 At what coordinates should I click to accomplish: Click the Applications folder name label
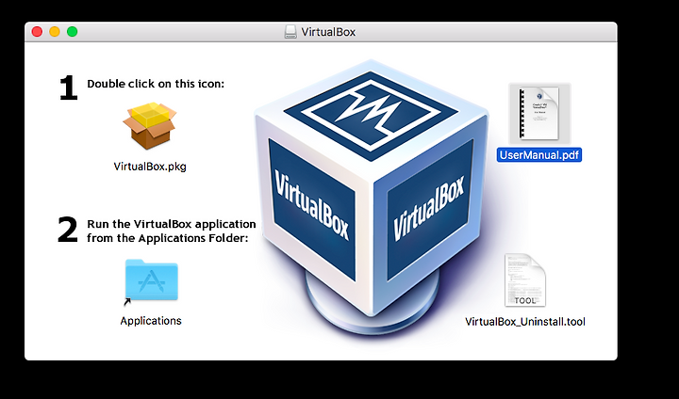151,321
